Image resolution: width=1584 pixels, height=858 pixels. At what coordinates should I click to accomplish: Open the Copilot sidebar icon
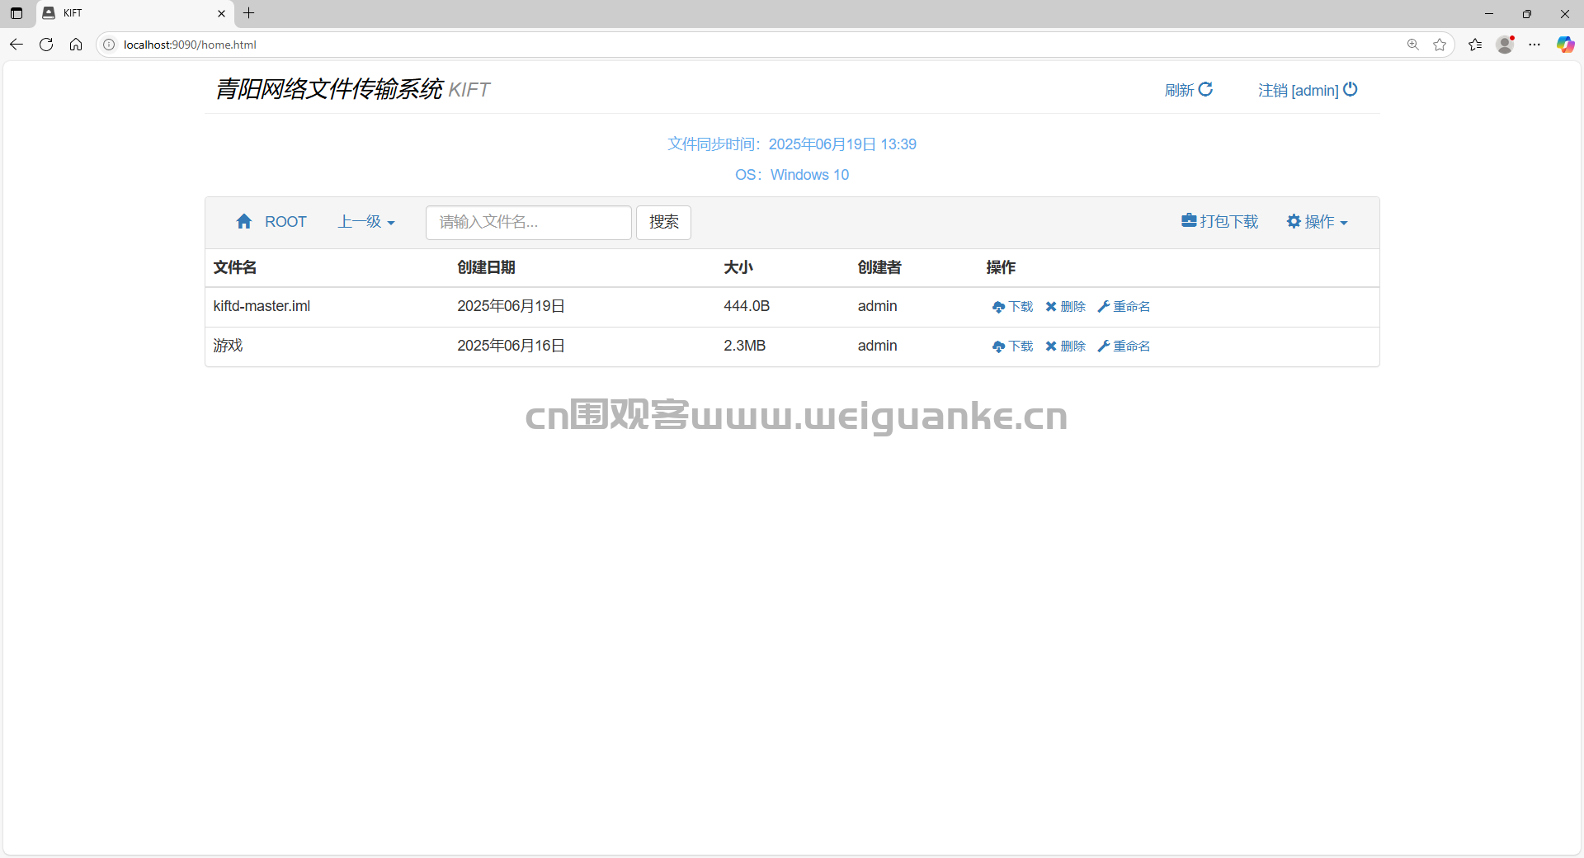(x=1565, y=45)
